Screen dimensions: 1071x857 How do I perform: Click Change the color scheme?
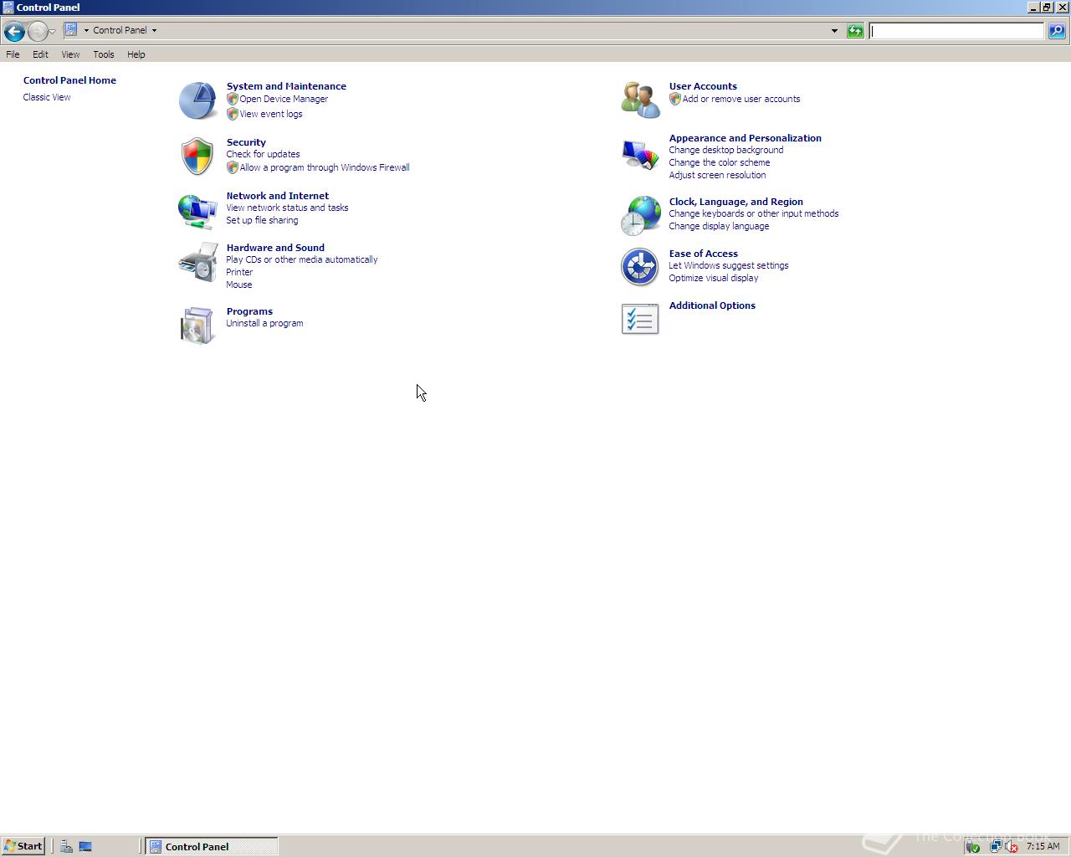(x=720, y=162)
